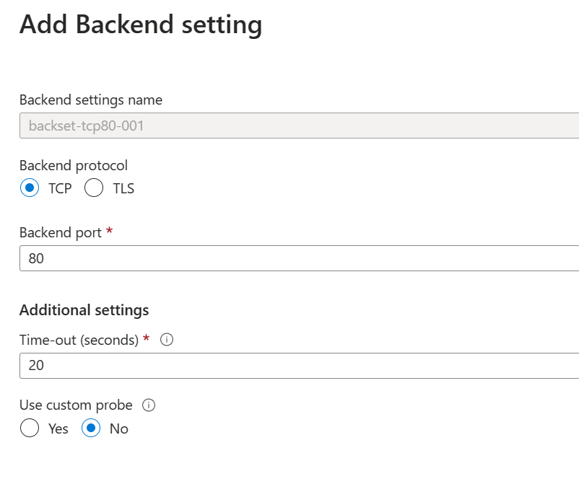Select No under Use custom probe

[x=92, y=428]
